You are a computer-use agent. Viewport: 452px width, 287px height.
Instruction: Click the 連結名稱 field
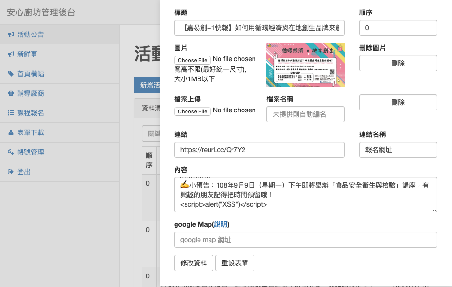point(398,150)
